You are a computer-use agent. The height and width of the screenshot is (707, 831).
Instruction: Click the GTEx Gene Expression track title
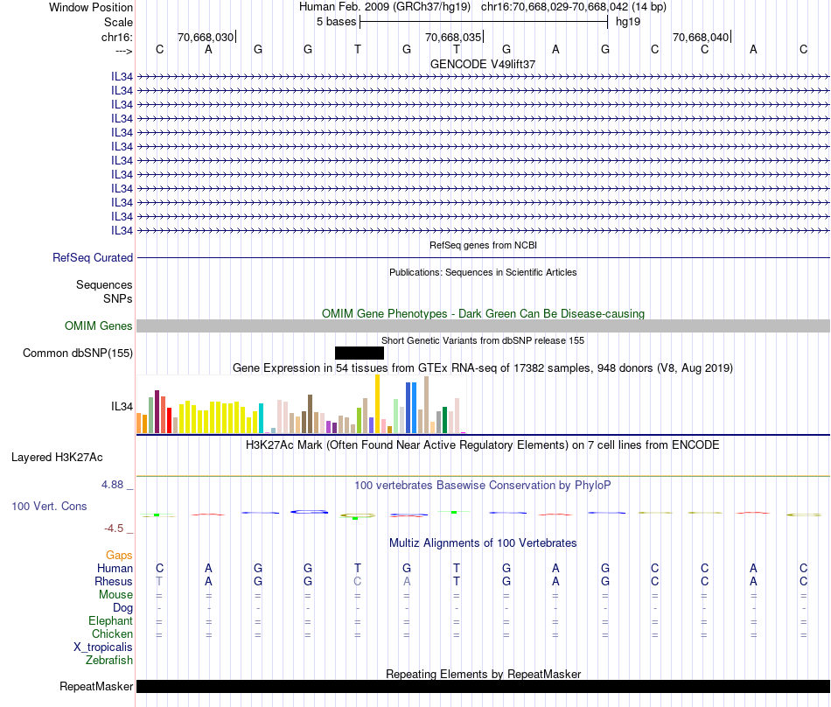tap(483, 367)
